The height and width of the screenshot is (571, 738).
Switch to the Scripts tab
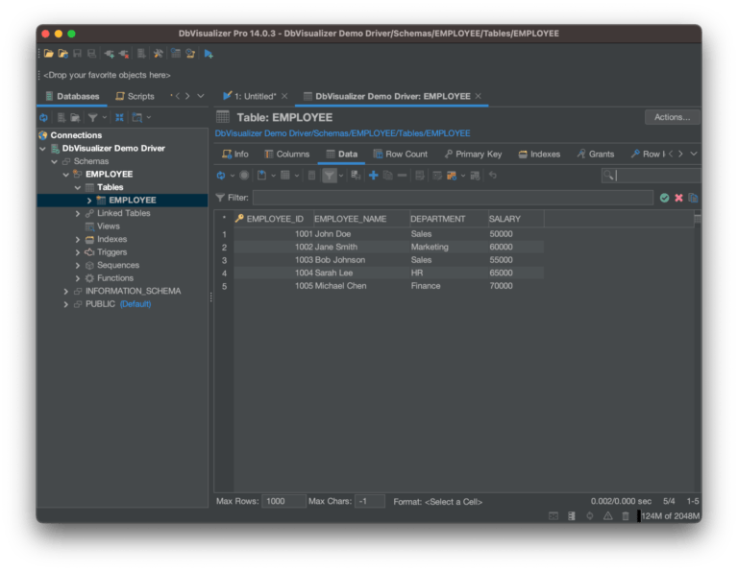pyautogui.click(x=135, y=96)
